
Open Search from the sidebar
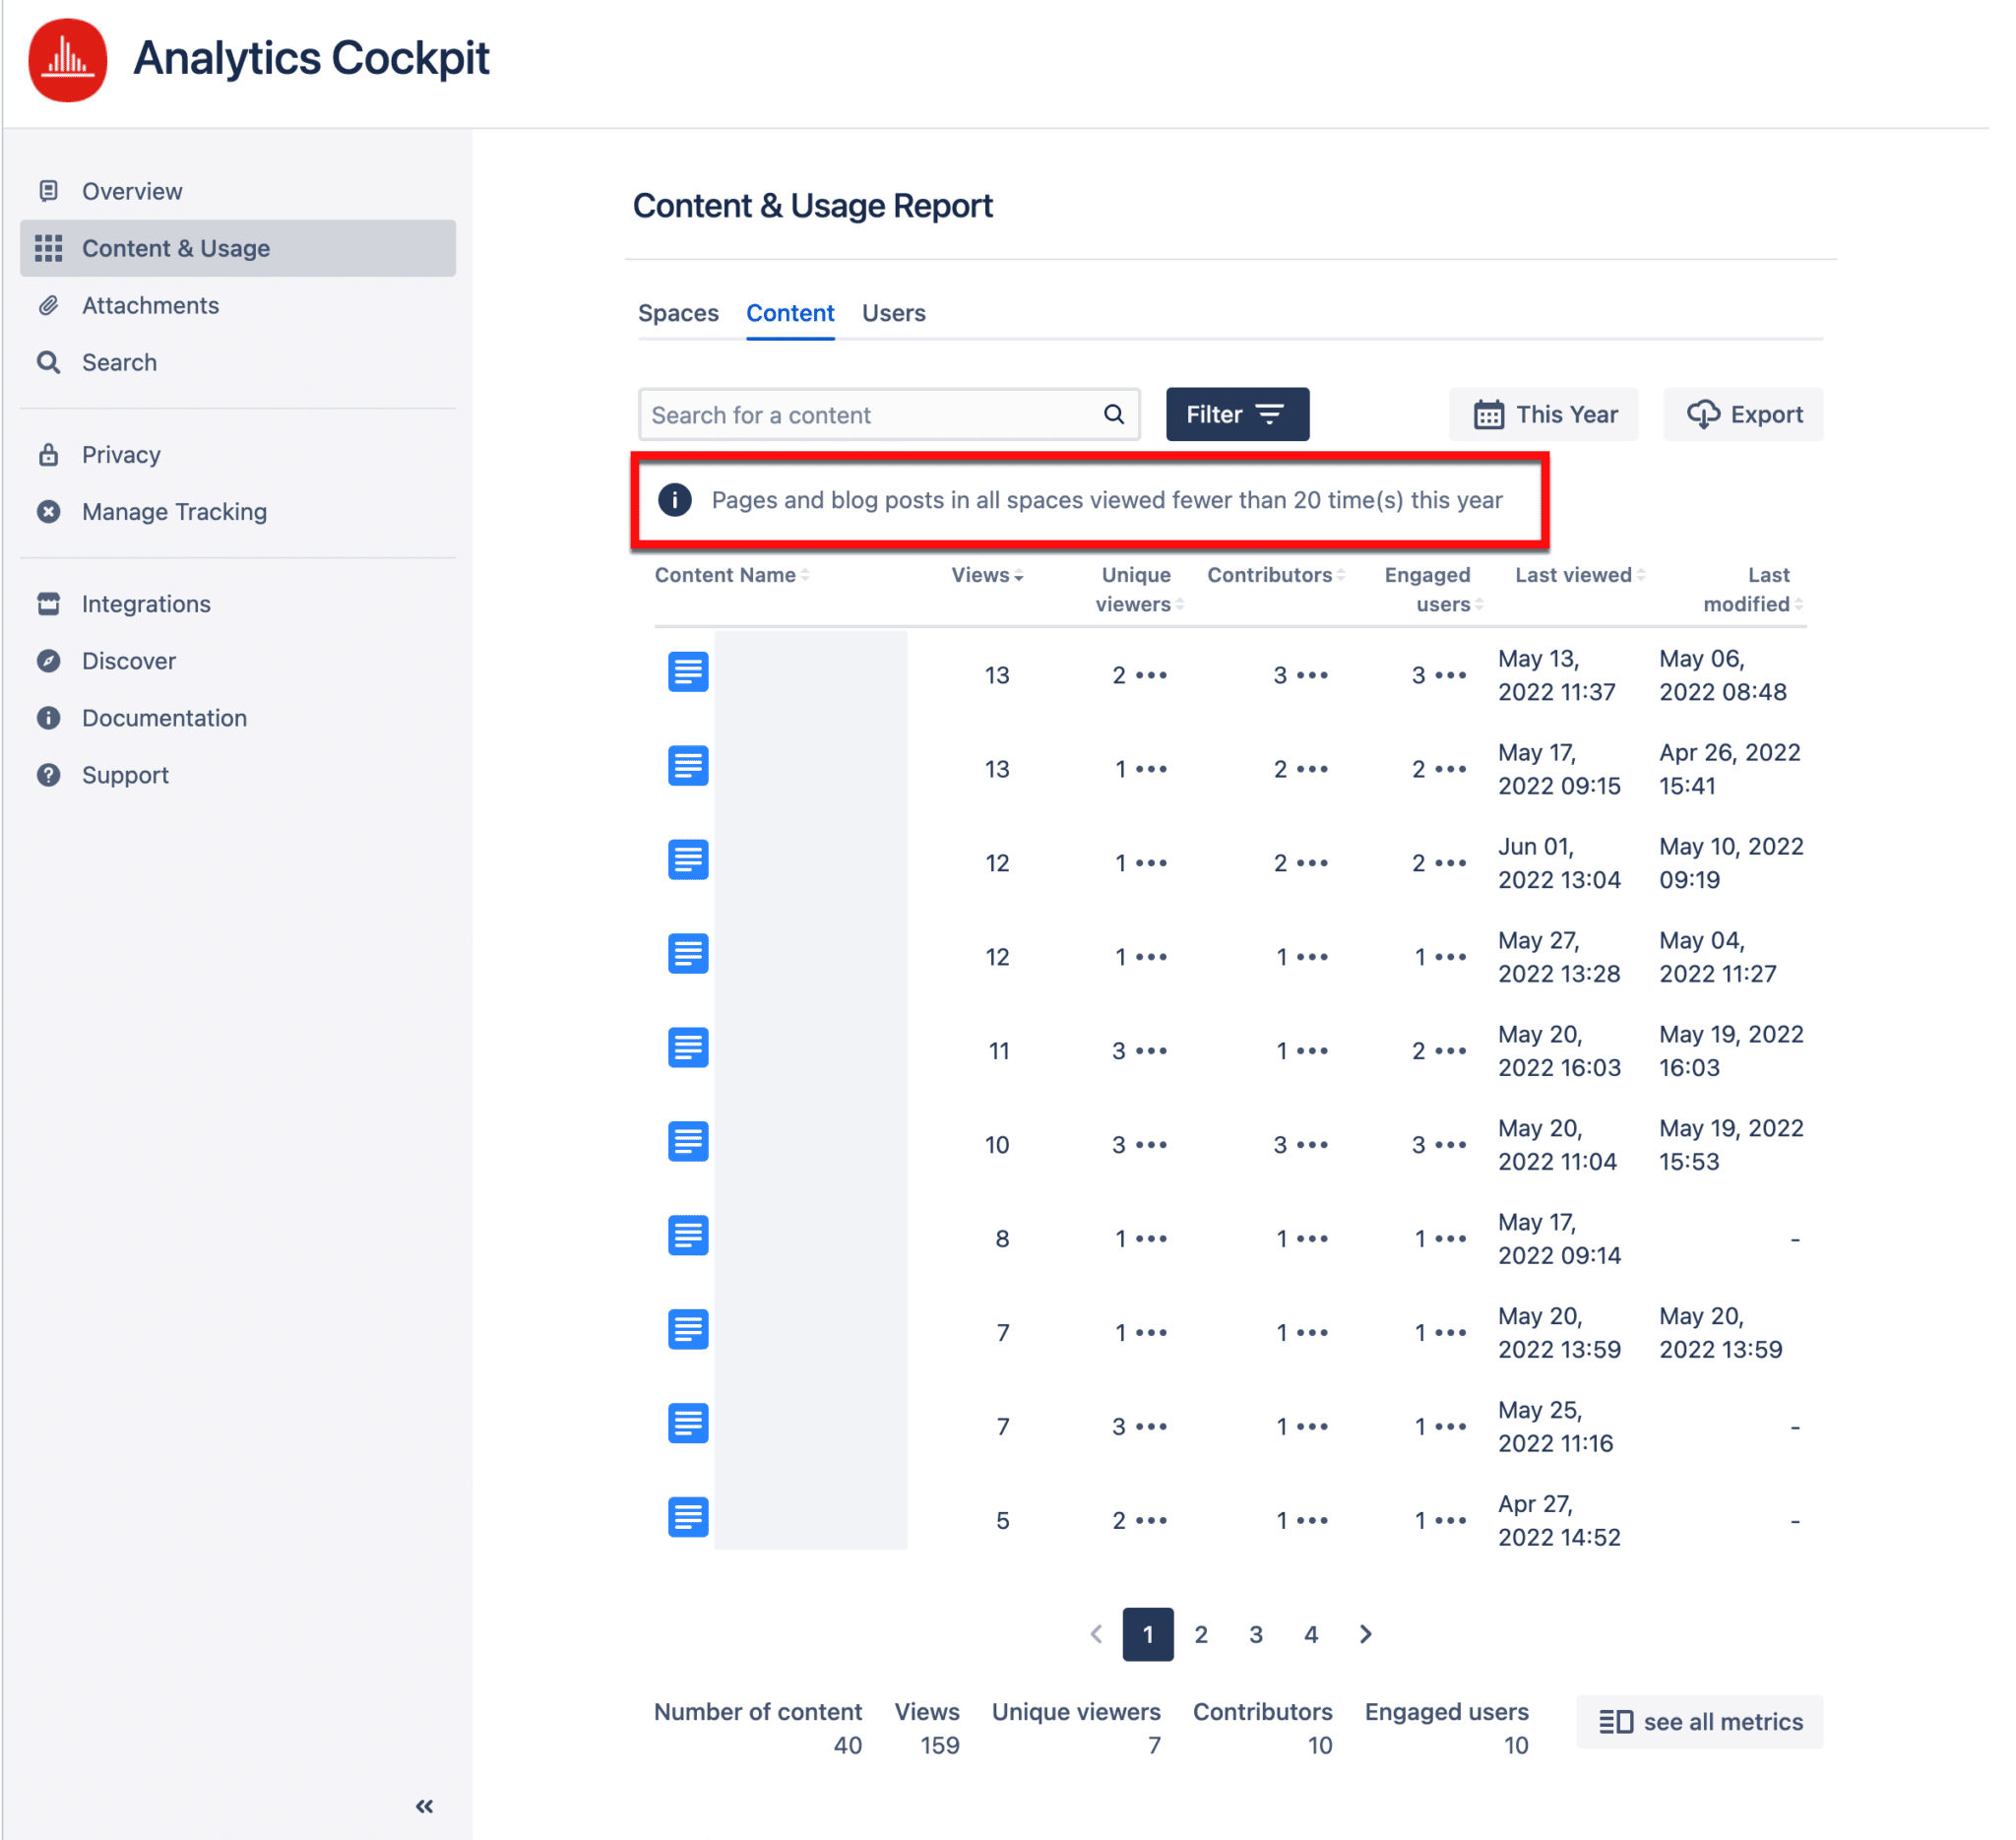point(49,362)
